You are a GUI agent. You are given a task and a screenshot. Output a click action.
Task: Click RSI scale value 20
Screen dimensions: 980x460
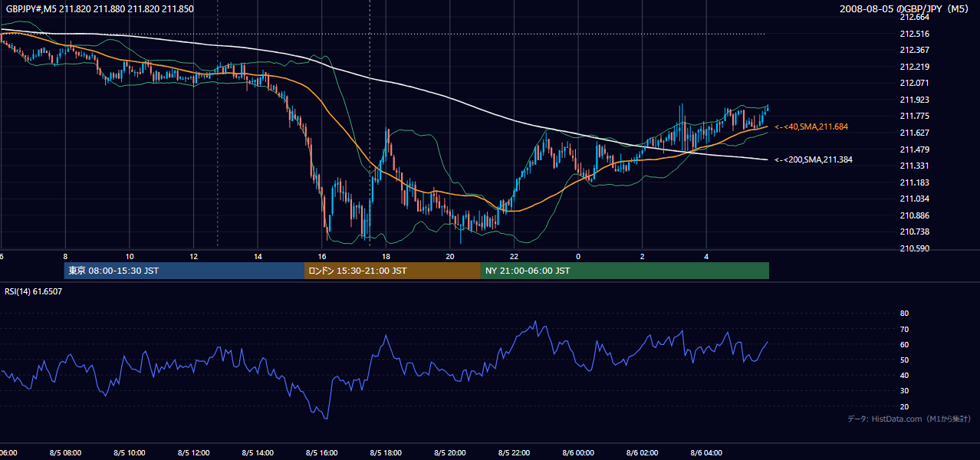(x=904, y=406)
